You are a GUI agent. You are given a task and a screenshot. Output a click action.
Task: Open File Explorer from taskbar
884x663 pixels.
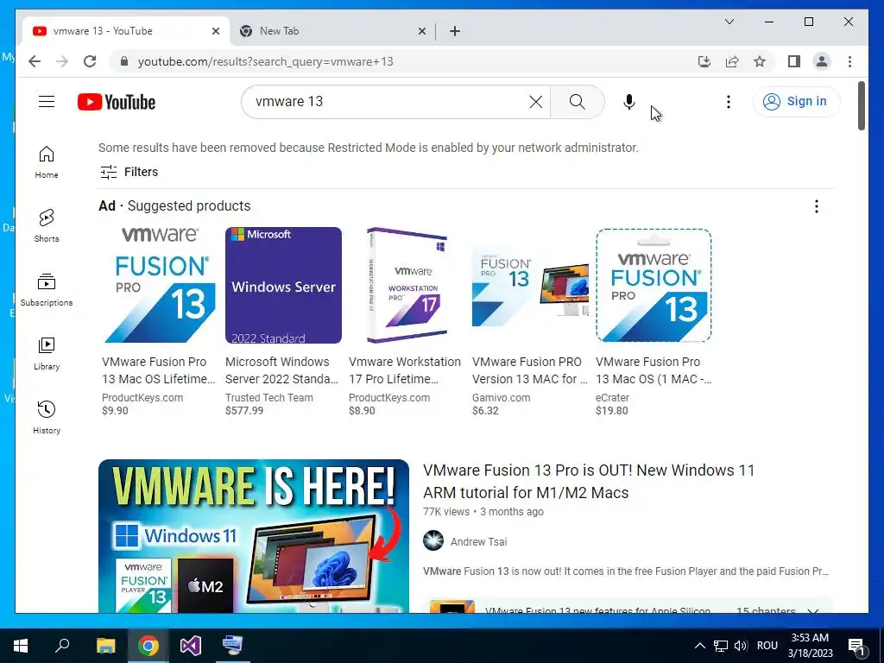tap(105, 646)
